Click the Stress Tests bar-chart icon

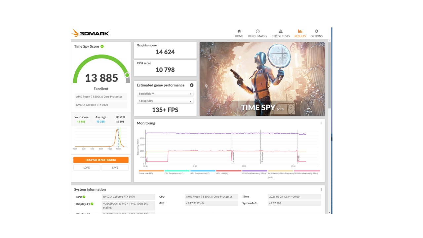(281, 31)
